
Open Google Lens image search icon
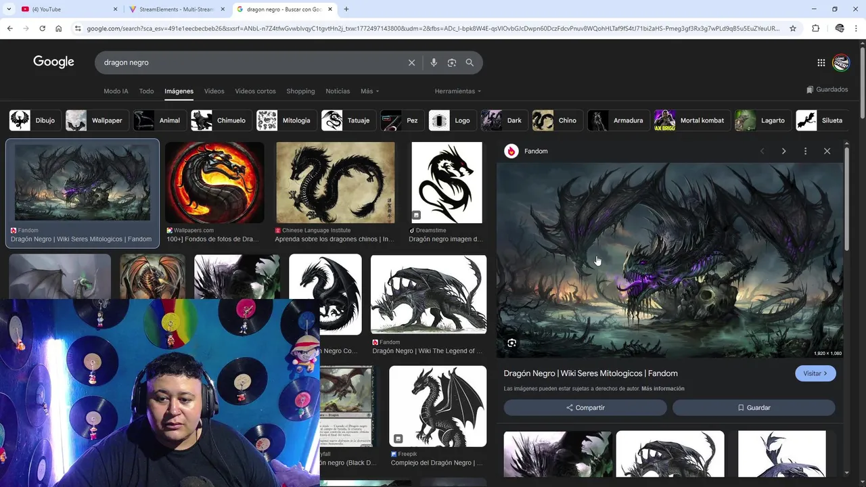(x=452, y=62)
